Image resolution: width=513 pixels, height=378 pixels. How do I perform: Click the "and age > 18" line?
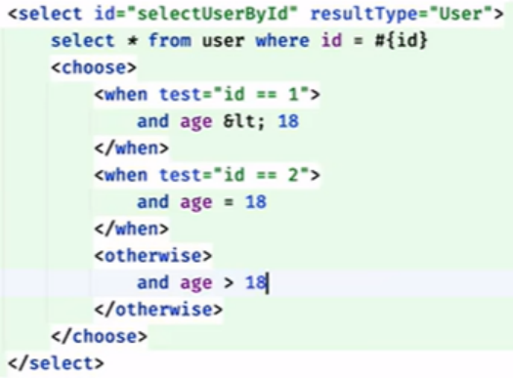pyautogui.click(x=202, y=283)
